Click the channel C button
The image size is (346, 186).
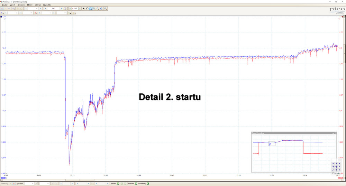(x=69, y=13)
